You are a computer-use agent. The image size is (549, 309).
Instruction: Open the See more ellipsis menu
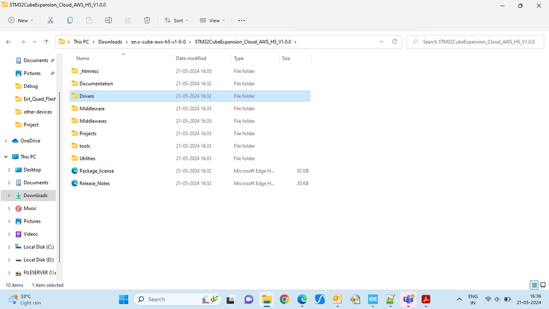(x=241, y=20)
